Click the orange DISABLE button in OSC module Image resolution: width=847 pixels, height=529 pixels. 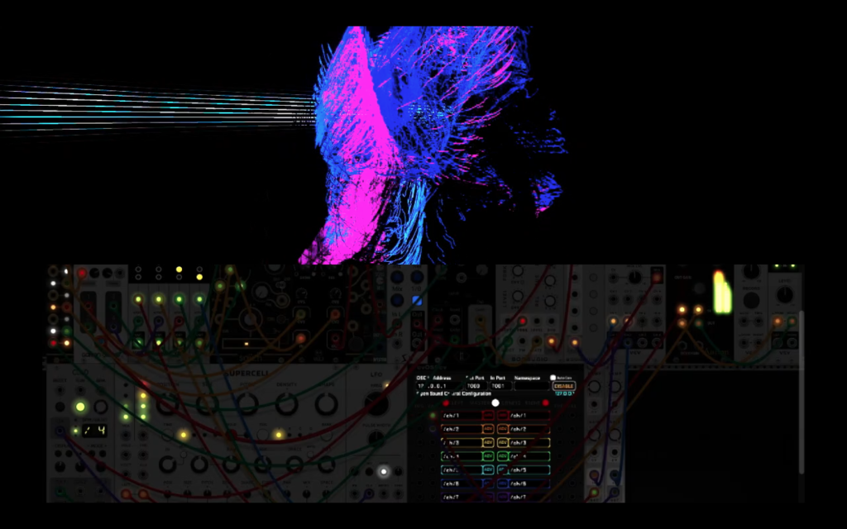click(563, 386)
